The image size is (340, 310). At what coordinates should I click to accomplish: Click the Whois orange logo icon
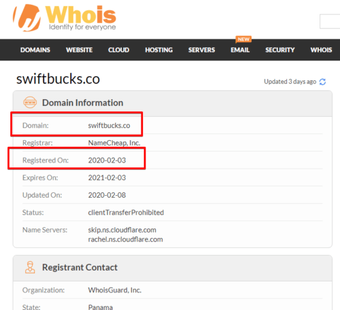pos(27,18)
